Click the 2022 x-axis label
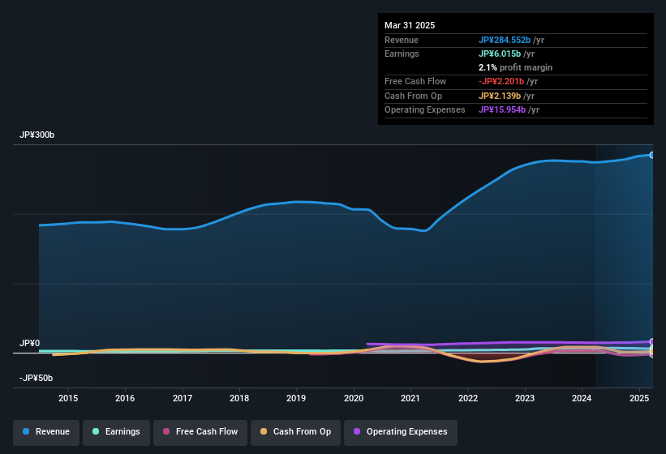Viewport: 666px width, 454px height. pyautogui.click(x=467, y=398)
